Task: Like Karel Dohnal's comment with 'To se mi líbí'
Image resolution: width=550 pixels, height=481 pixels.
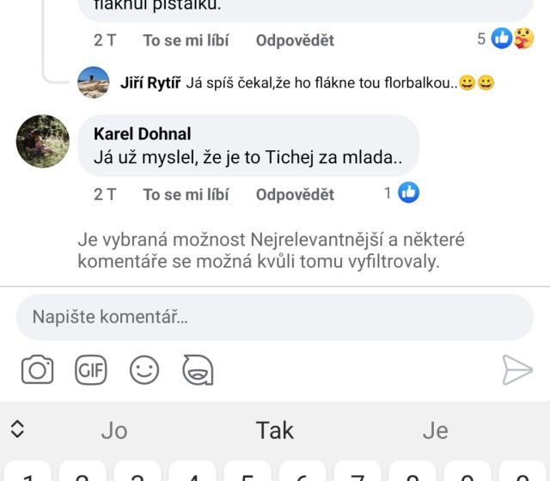Action: (x=186, y=195)
